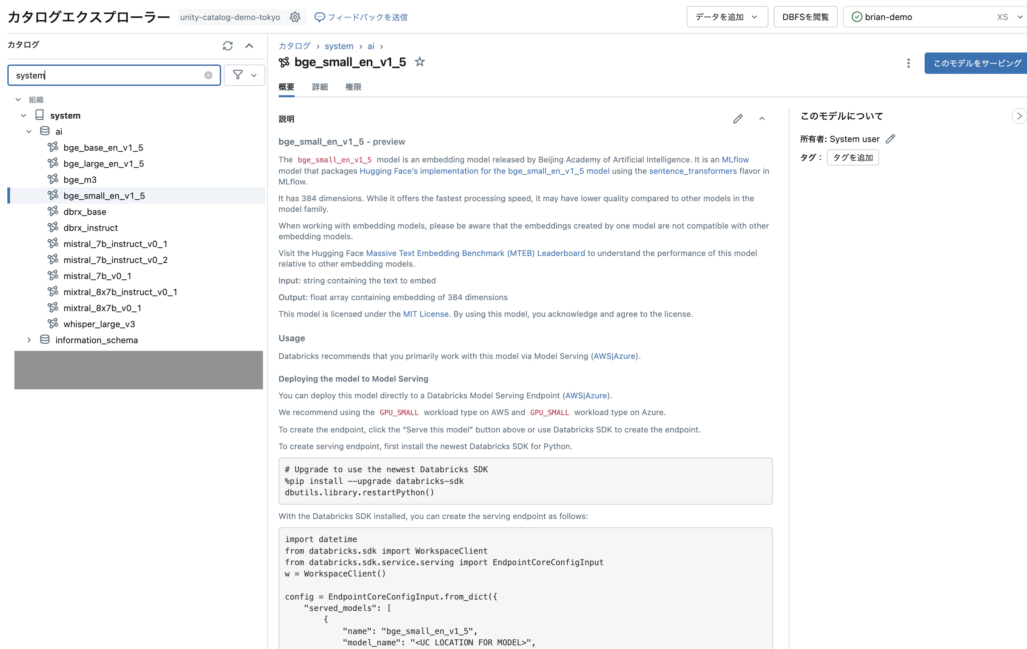Click the ai schema database icon

tap(45, 131)
